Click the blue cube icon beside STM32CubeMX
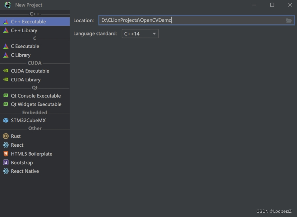297x217 pixels. tap(6, 120)
